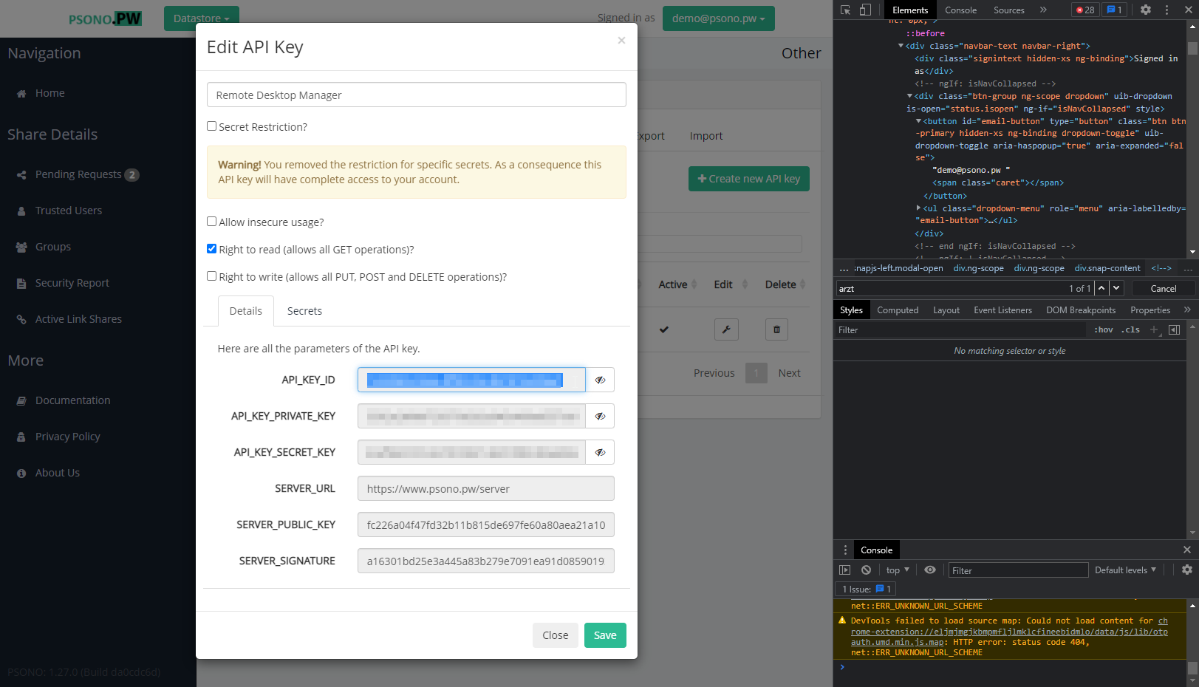Enable the Secret Restriction checkbox
1199x687 pixels.
point(212,126)
